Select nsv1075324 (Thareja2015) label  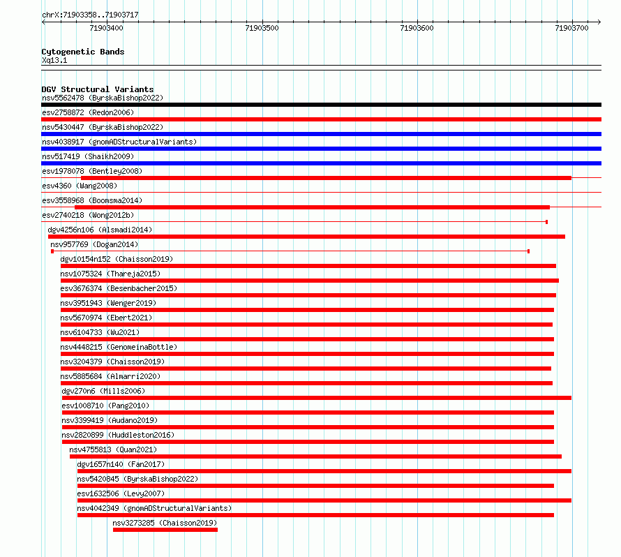point(110,274)
